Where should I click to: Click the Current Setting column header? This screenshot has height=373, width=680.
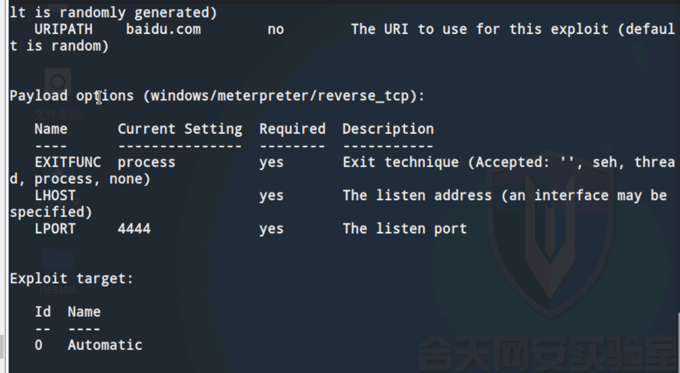click(179, 129)
